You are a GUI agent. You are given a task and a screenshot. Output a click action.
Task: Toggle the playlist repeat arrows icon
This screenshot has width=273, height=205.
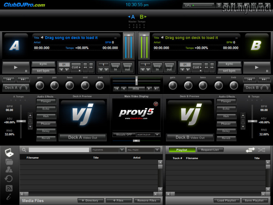point(250,150)
